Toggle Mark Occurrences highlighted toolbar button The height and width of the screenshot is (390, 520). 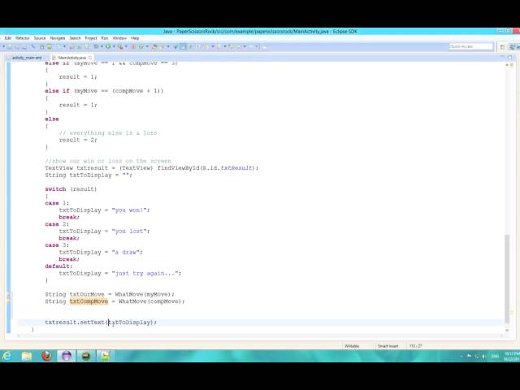point(184,47)
